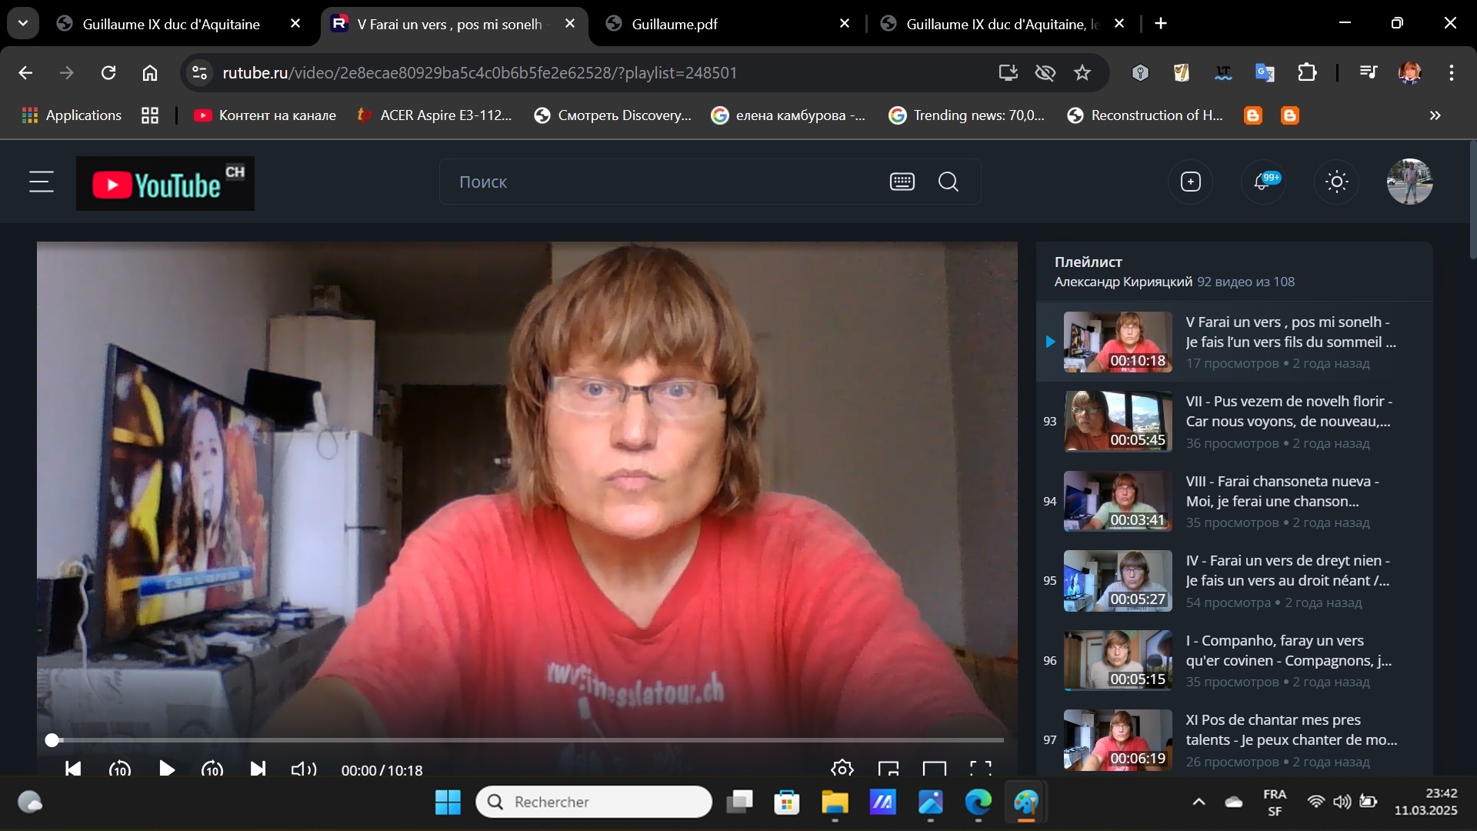Toggle the light/dark theme sun icon
This screenshot has width=1477, height=831.
(x=1336, y=182)
